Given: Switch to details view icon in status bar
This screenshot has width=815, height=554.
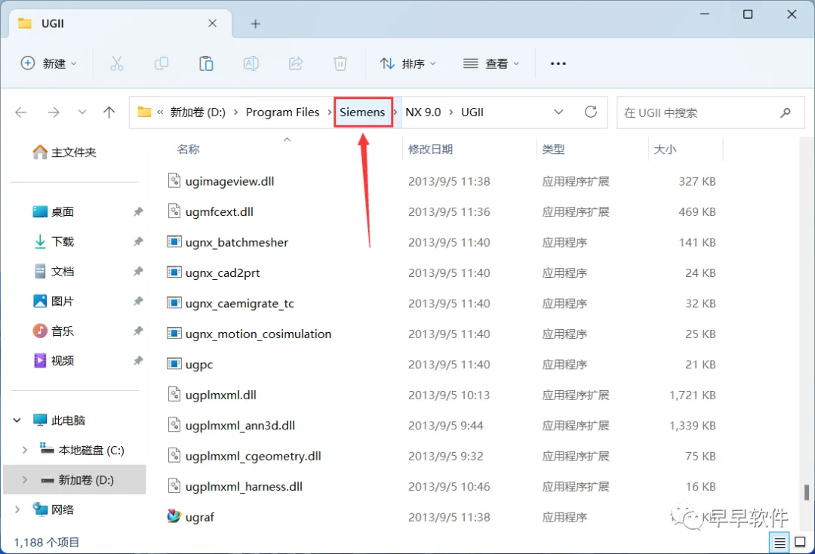Looking at the screenshot, I should [779, 543].
